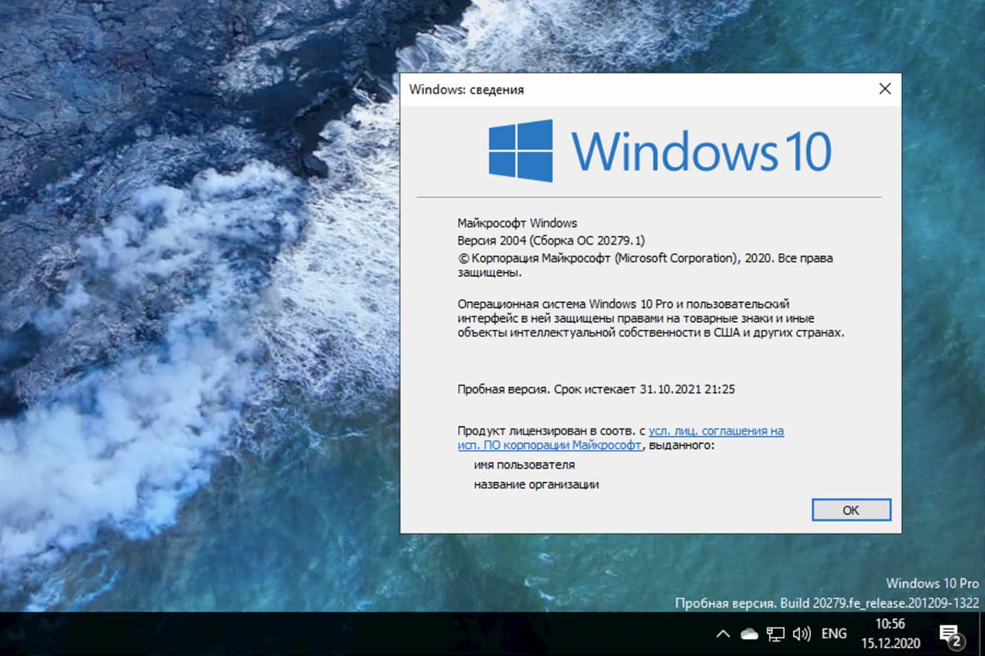Open the ENG language switcher

tap(833, 633)
